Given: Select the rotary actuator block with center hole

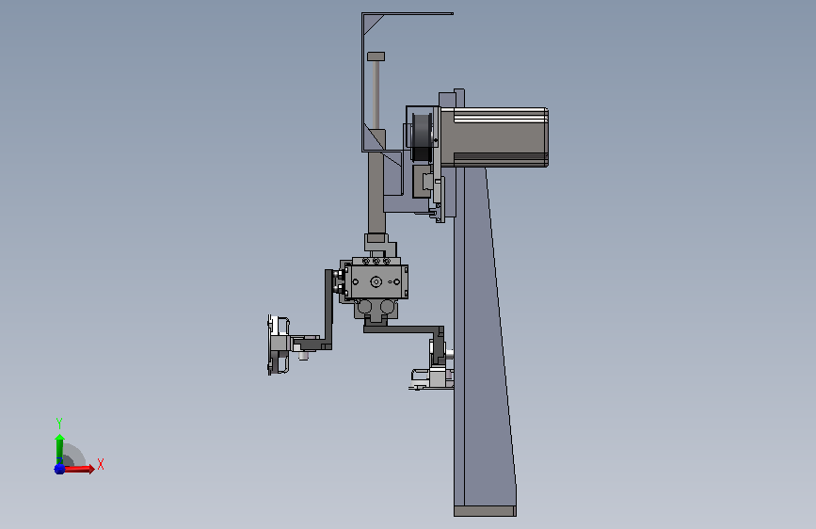Looking at the screenshot, I should [x=376, y=281].
